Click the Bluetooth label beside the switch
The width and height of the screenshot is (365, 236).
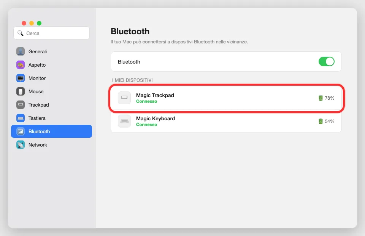point(129,62)
